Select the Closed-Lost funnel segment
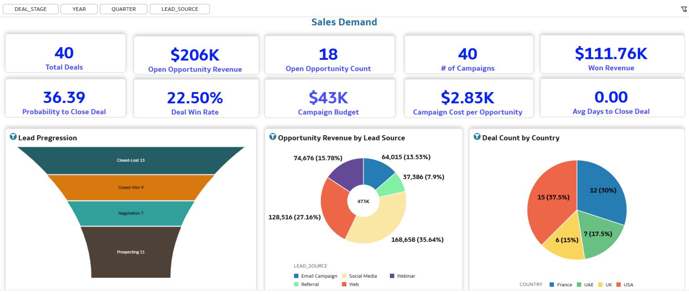Image resolution: width=689 pixels, height=294 pixels. click(x=131, y=160)
